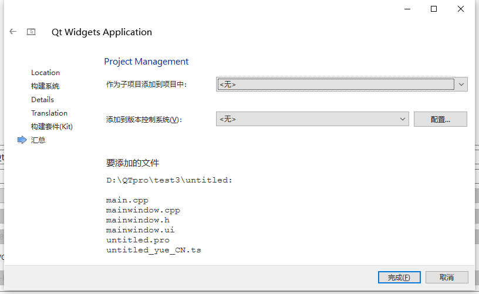Close the wizard window
The height and width of the screenshot is (294, 479).
point(461,9)
